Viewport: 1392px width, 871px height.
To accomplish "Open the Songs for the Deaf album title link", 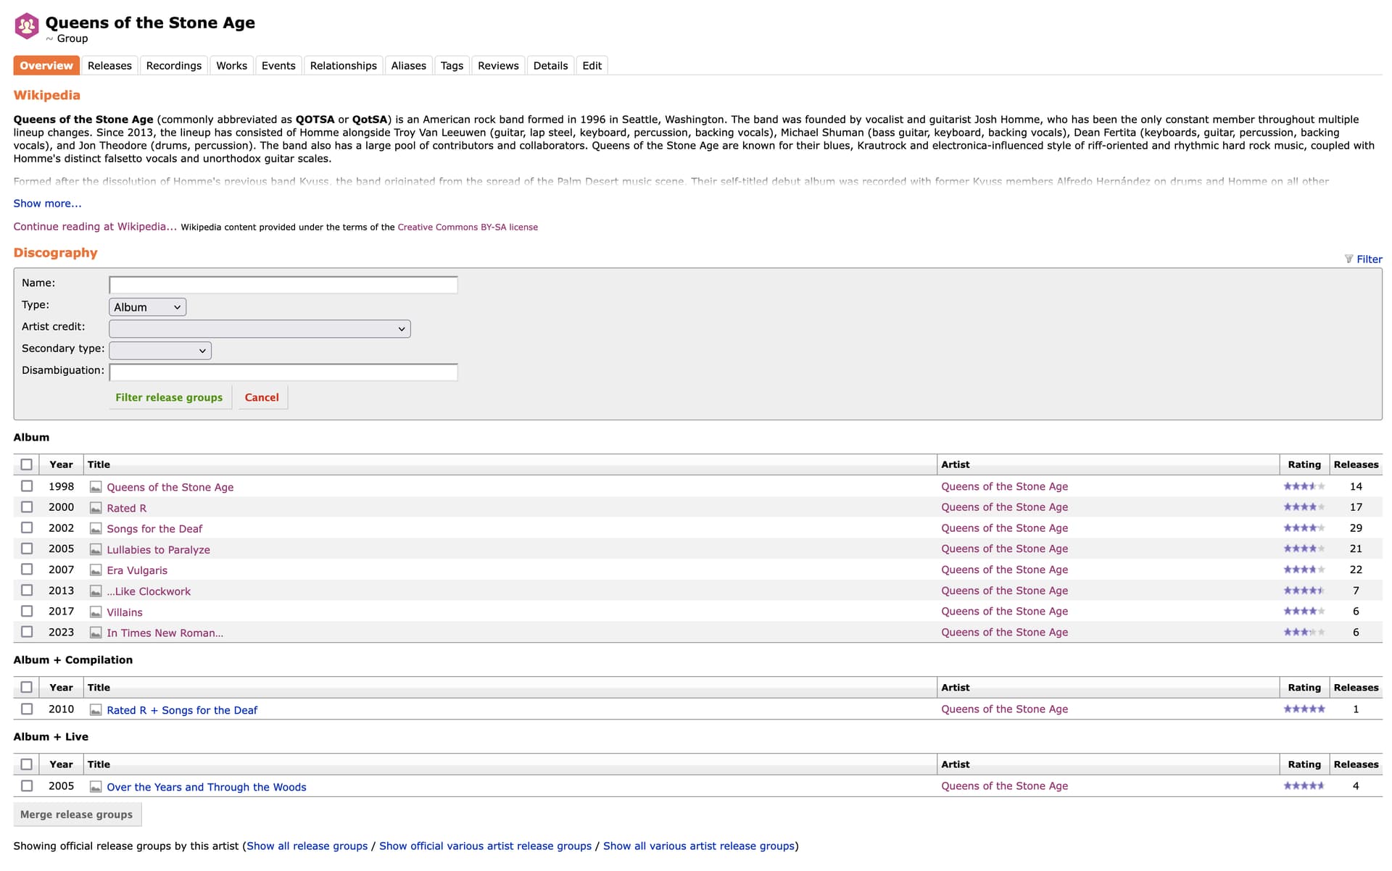I will pos(154,529).
